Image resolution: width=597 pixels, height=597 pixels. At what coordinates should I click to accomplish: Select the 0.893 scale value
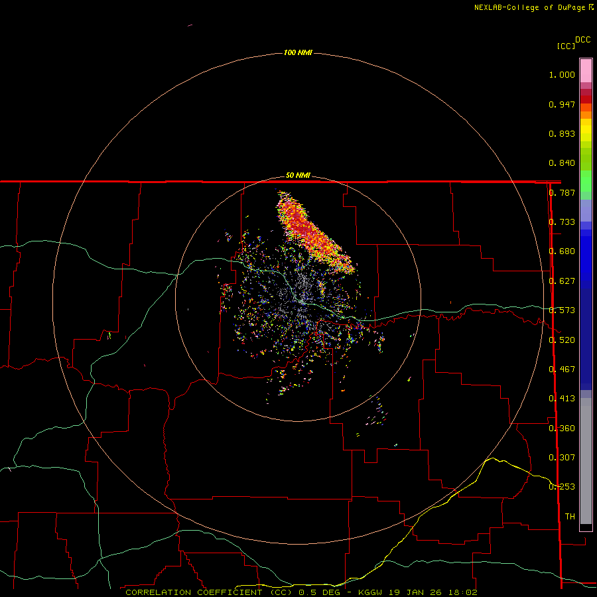click(562, 133)
